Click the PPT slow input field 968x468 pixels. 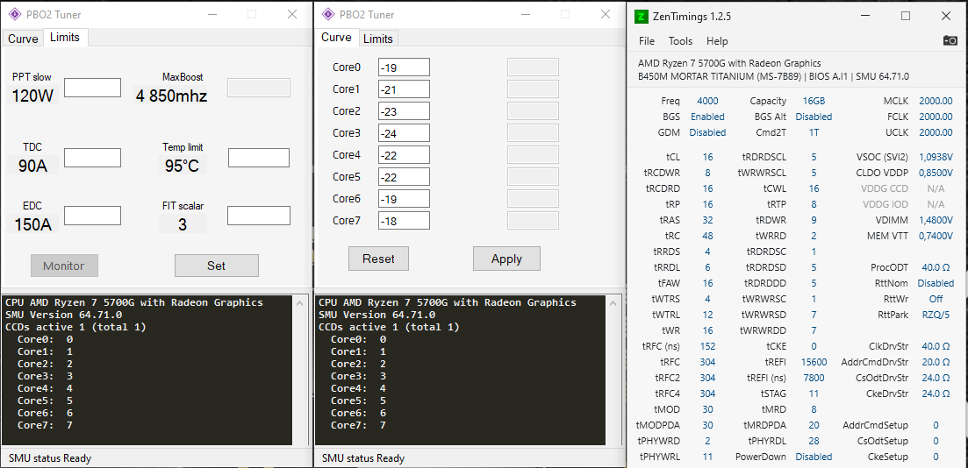[93, 88]
